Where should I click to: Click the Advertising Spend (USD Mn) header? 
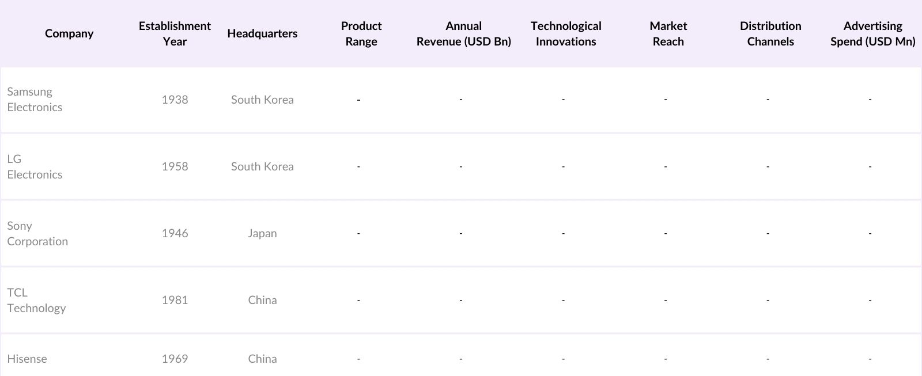872,33
